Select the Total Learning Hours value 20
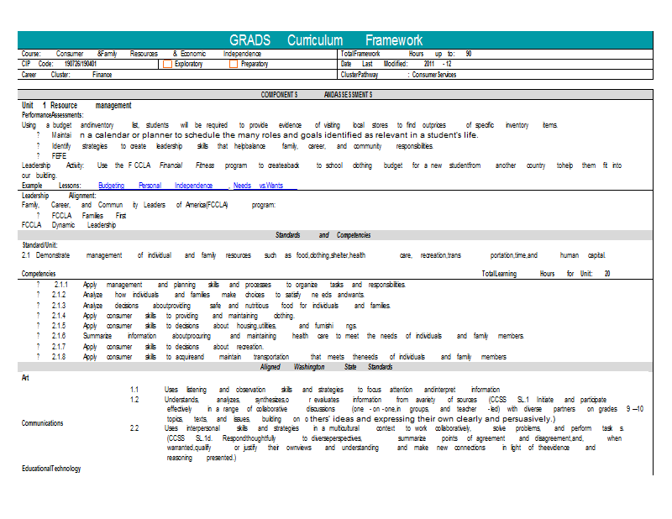 (x=607, y=274)
